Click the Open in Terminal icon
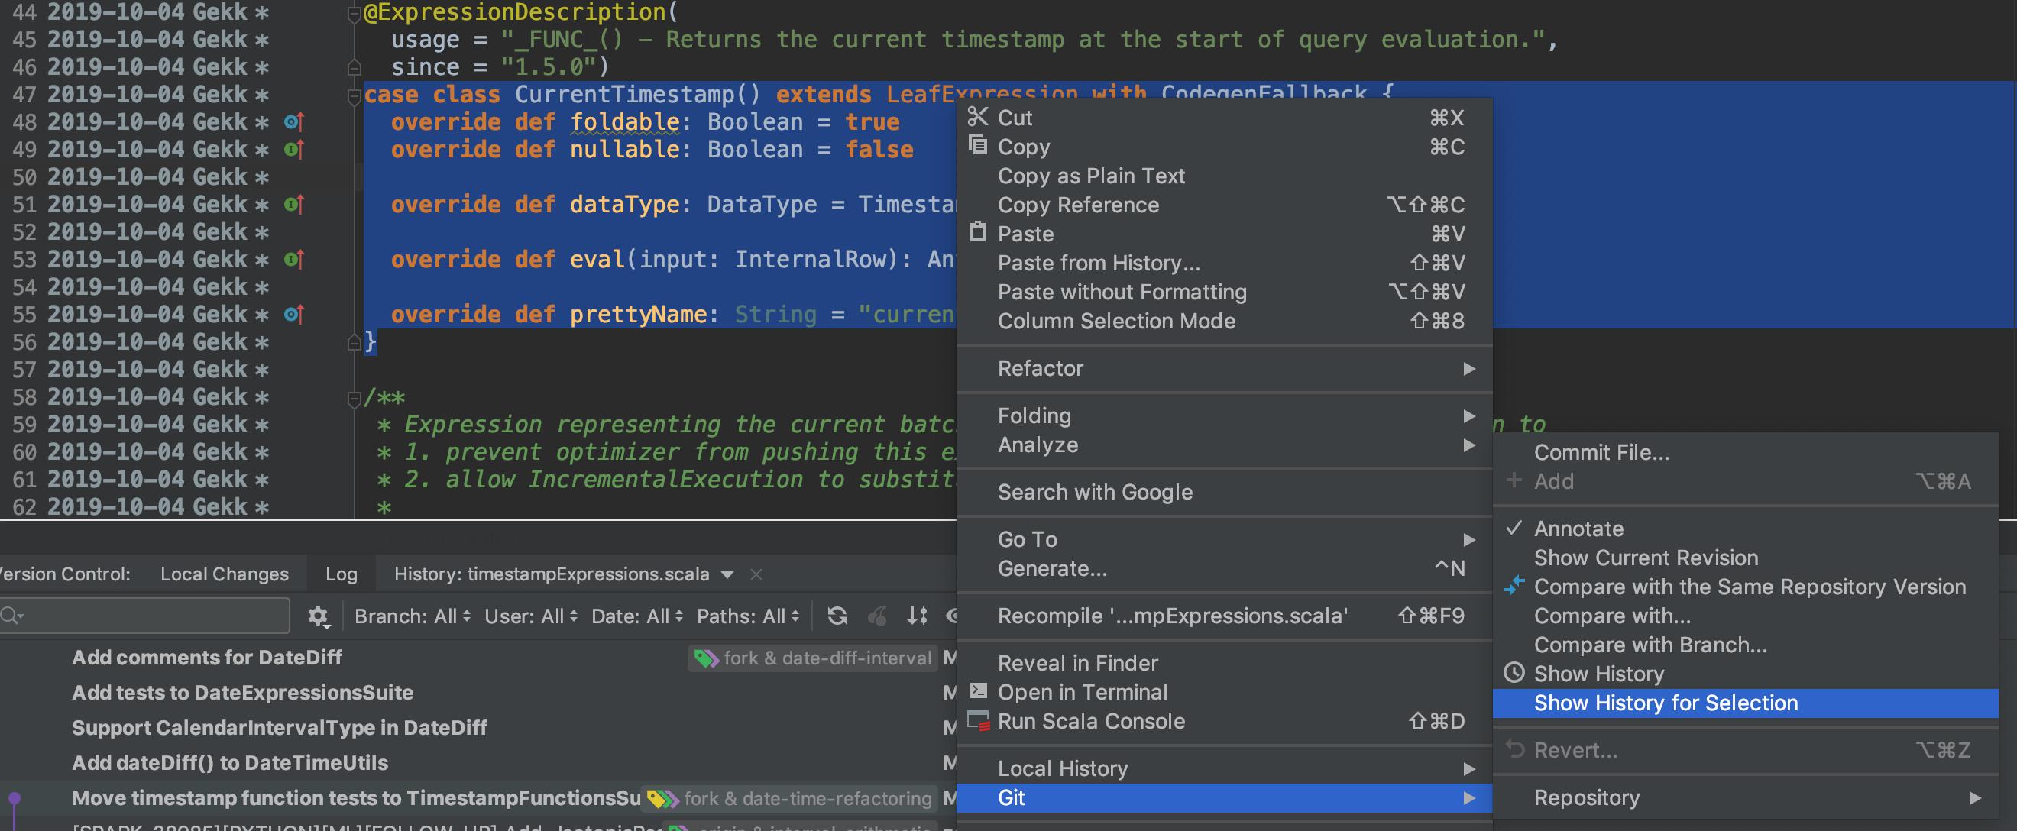 point(978,691)
